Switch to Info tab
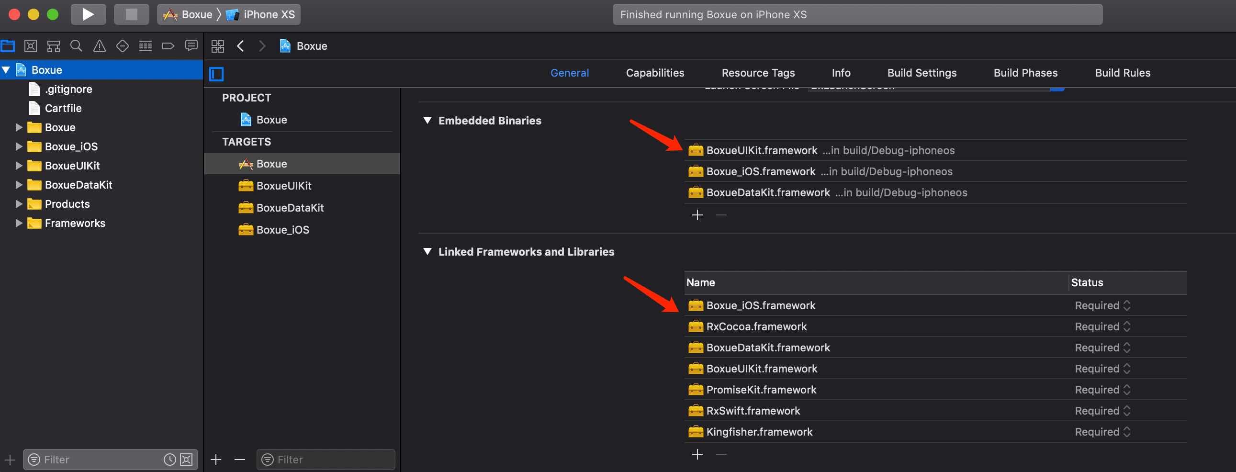Image resolution: width=1236 pixels, height=472 pixels. (841, 73)
